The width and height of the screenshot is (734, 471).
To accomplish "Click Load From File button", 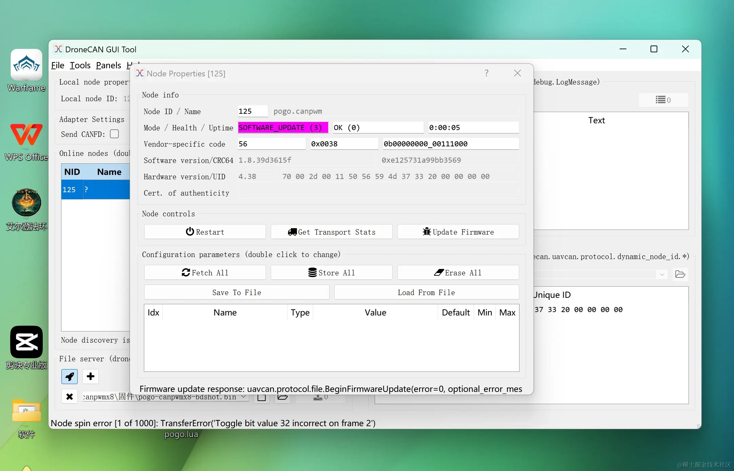I will pos(426,292).
